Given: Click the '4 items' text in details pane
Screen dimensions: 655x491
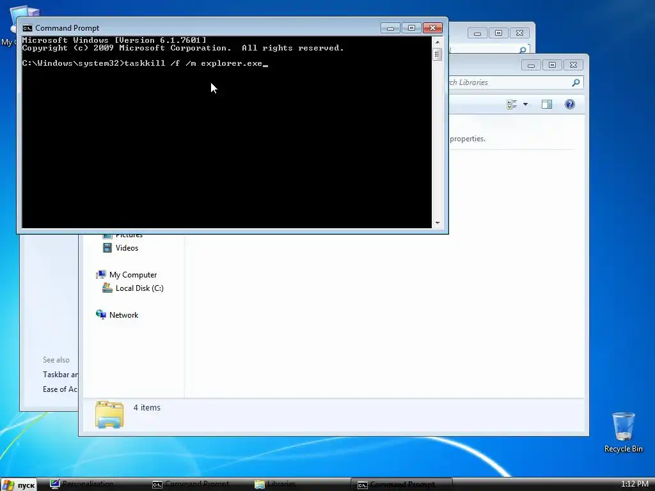Looking at the screenshot, I should 146,407.
